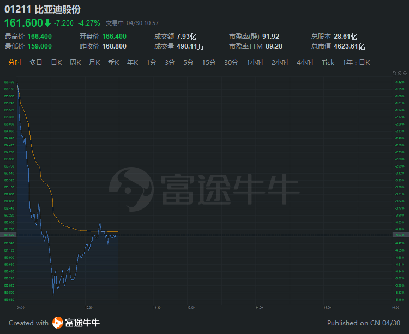Screen dimensions: 409x334
Task: Open the 周K weekly candlestick tab
Action: (75, 63)
